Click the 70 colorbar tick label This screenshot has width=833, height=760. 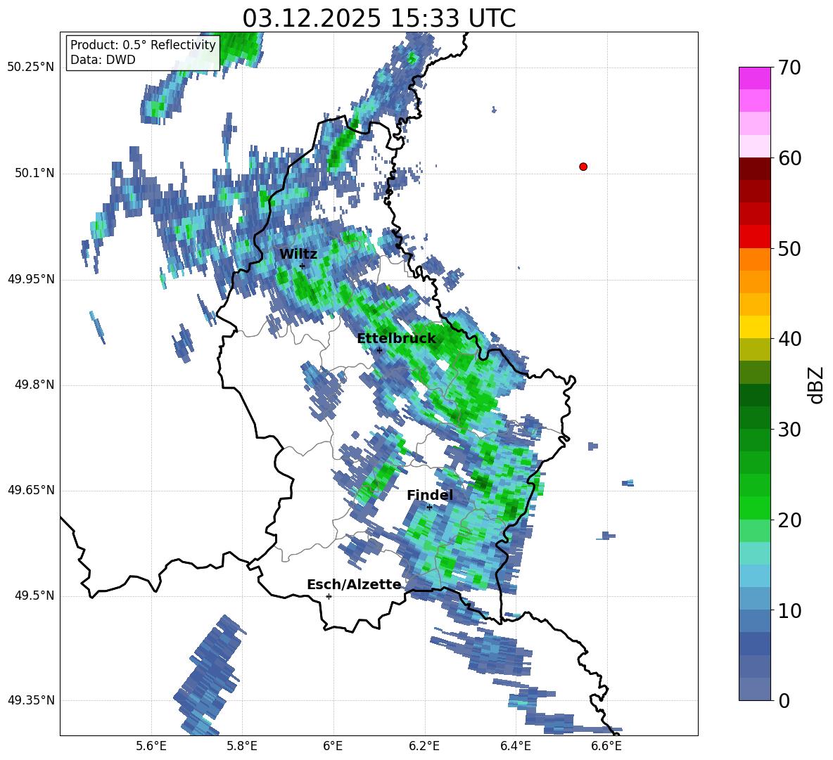click(x=789, y=67)
